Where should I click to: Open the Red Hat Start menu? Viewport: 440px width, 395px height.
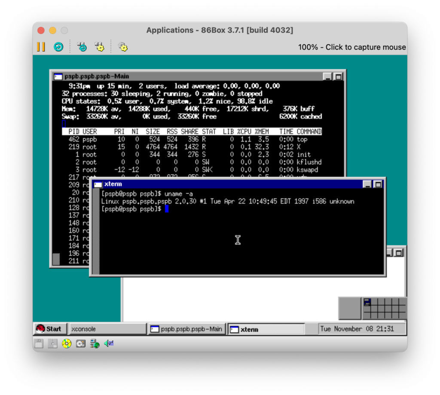click(50, 329)
